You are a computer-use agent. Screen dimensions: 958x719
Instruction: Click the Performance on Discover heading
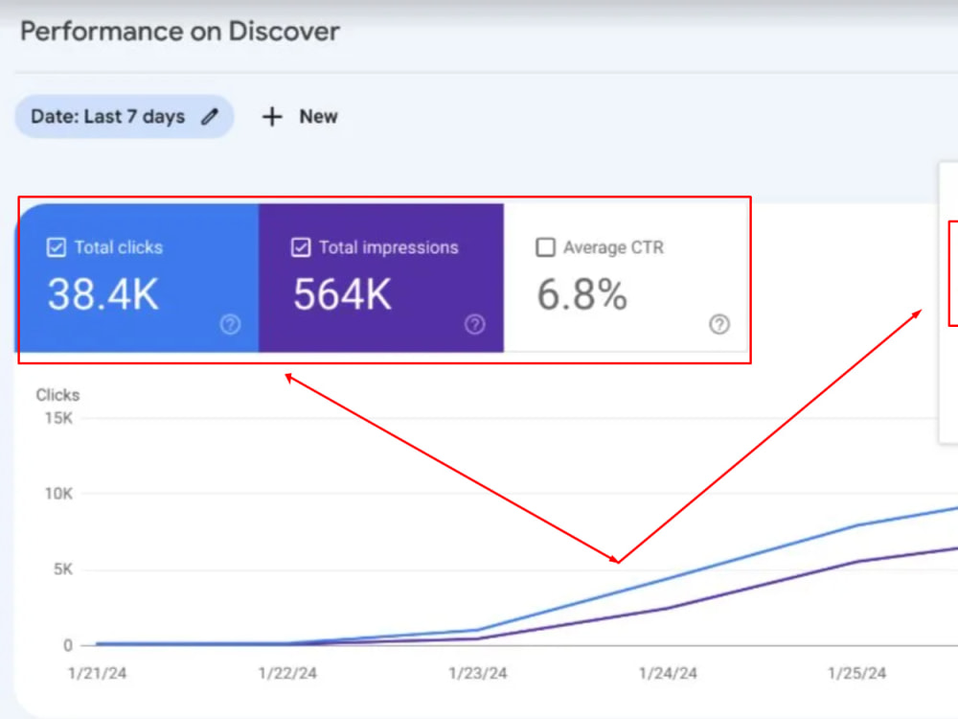point(180,32)
